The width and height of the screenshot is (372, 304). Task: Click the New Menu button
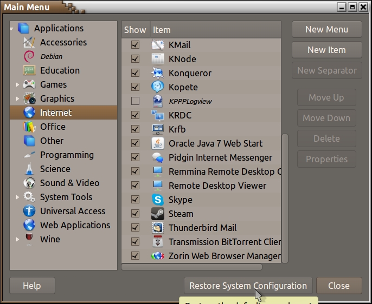[x=326, y=30]
